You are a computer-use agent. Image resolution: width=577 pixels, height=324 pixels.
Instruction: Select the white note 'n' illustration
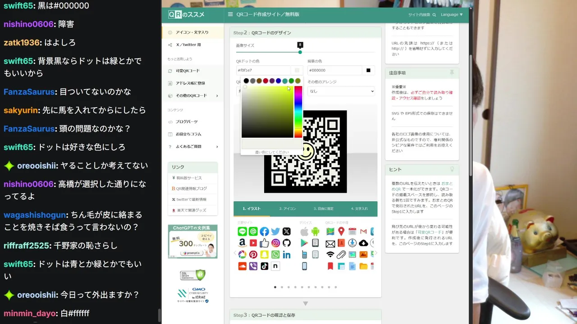coord(275,266)
